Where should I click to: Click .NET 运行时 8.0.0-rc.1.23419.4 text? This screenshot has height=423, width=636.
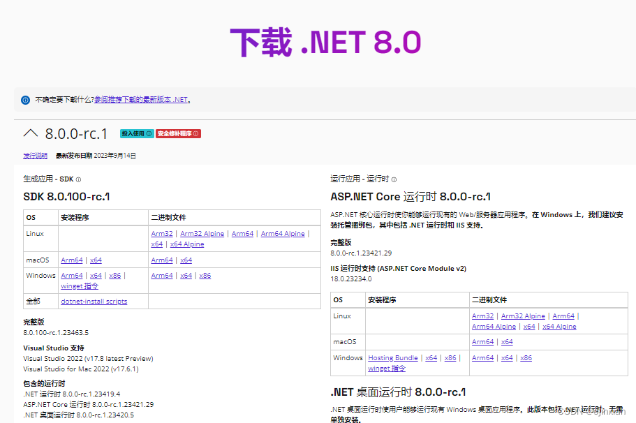(x=72, y=394)
